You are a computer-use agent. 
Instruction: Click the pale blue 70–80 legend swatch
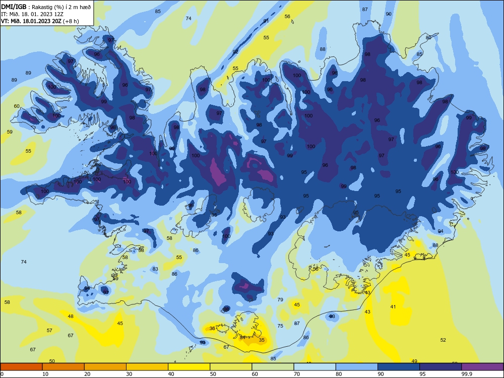(x=314, y=367)
